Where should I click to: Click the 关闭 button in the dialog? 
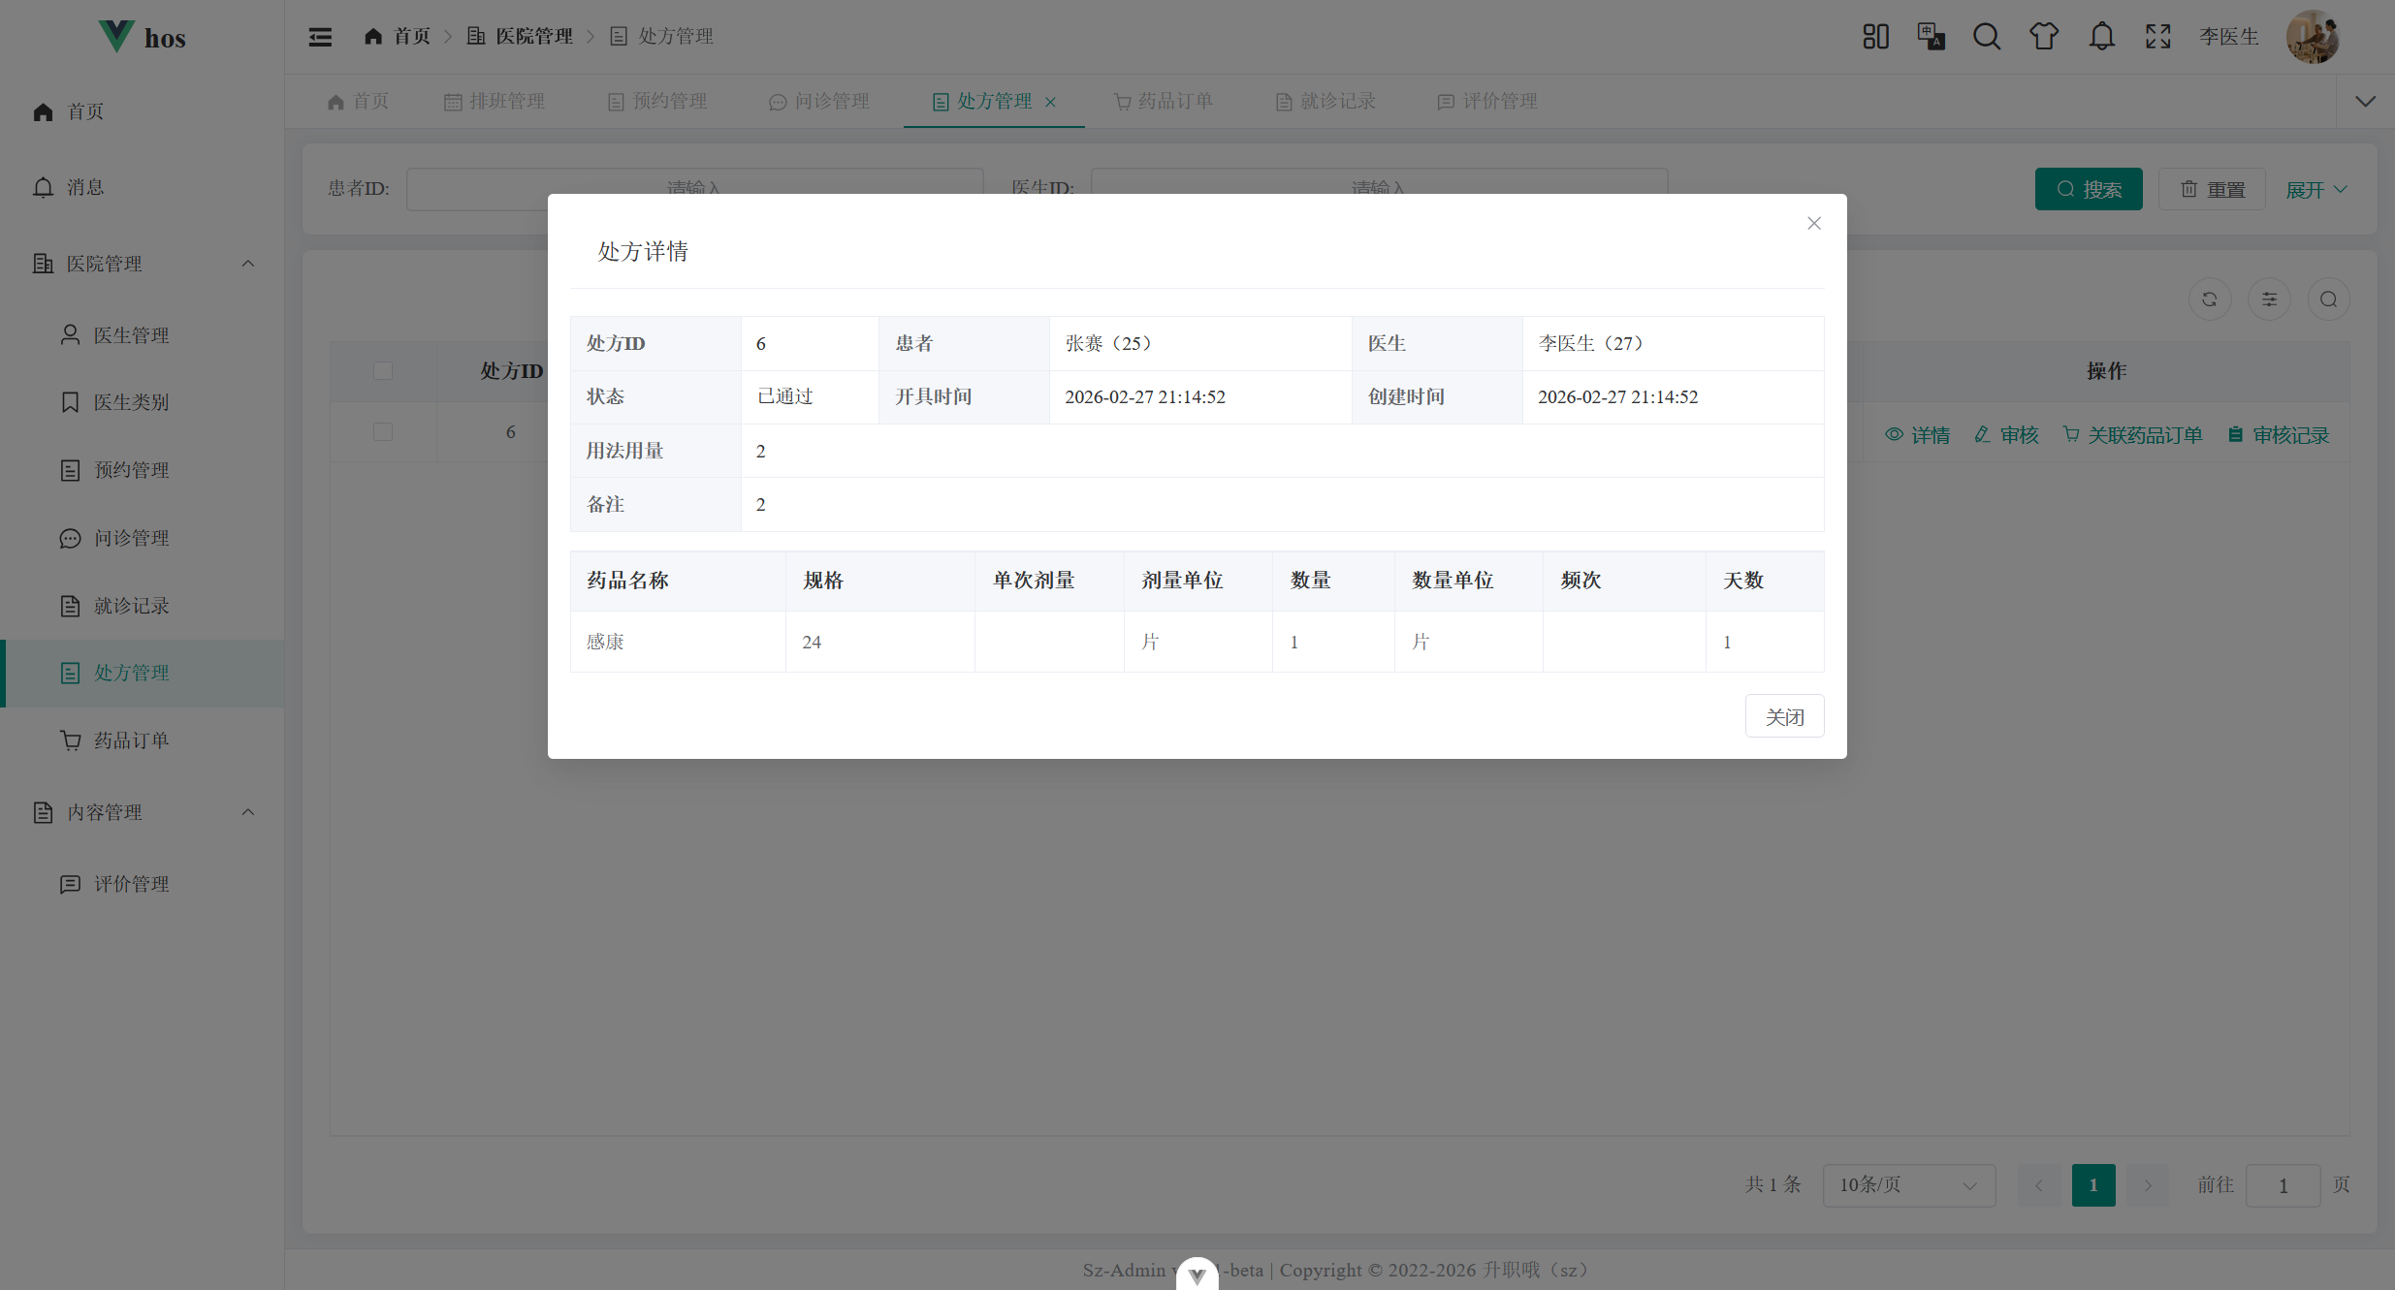click(x=1784, y=716)
